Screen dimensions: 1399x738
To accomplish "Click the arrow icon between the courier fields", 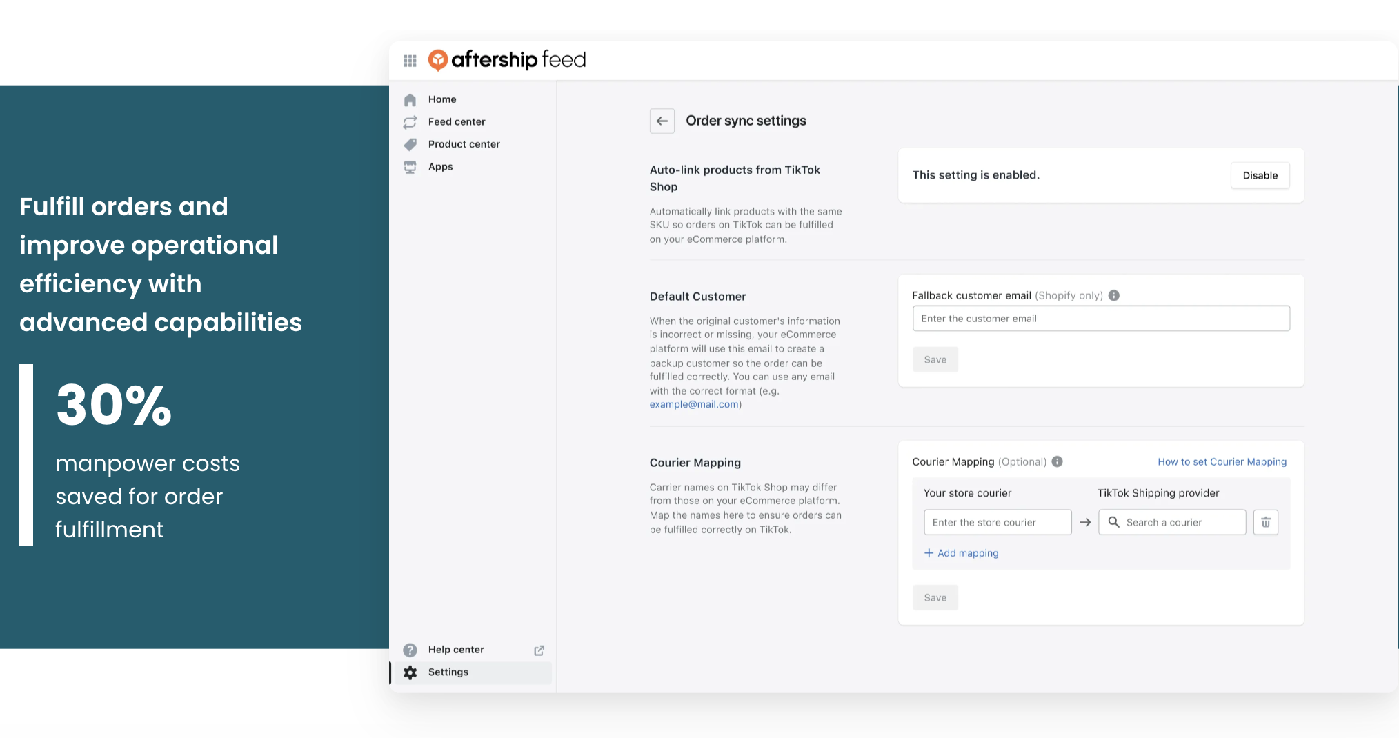I will (x=1085, y=523).
